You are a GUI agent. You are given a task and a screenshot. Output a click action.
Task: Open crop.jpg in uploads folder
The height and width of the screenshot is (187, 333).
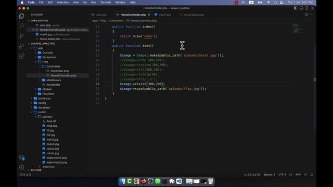[x=52, y=126]
